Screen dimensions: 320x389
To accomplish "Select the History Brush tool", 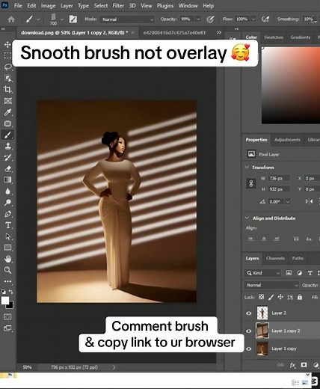I will coord(7,157).
